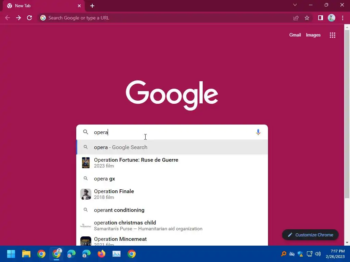This screenshot has width=350, height=262.
Task: Choose the Operation Finale suggestion
Action: [172, 194]
